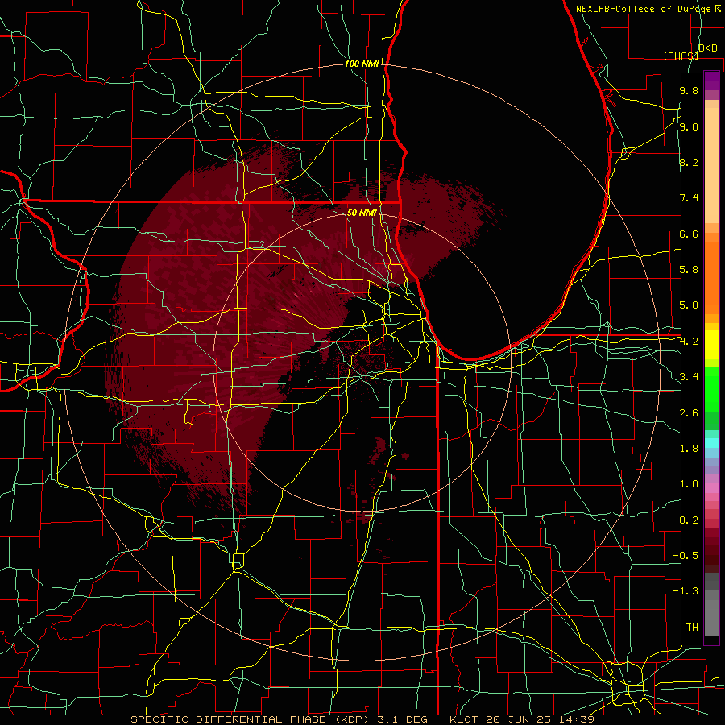This screenshot has width=725, height=725.
Task: Click the 9.8 value on the color scale
Action: [x=689, y=90]
